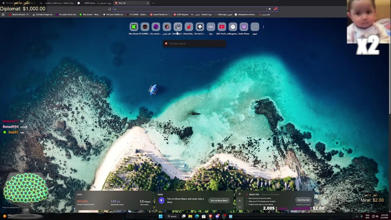The height and width of the screenshot is (220, 391).
Task: Open the Gartic Phone top site tile
Action: [x=244, y=27]
